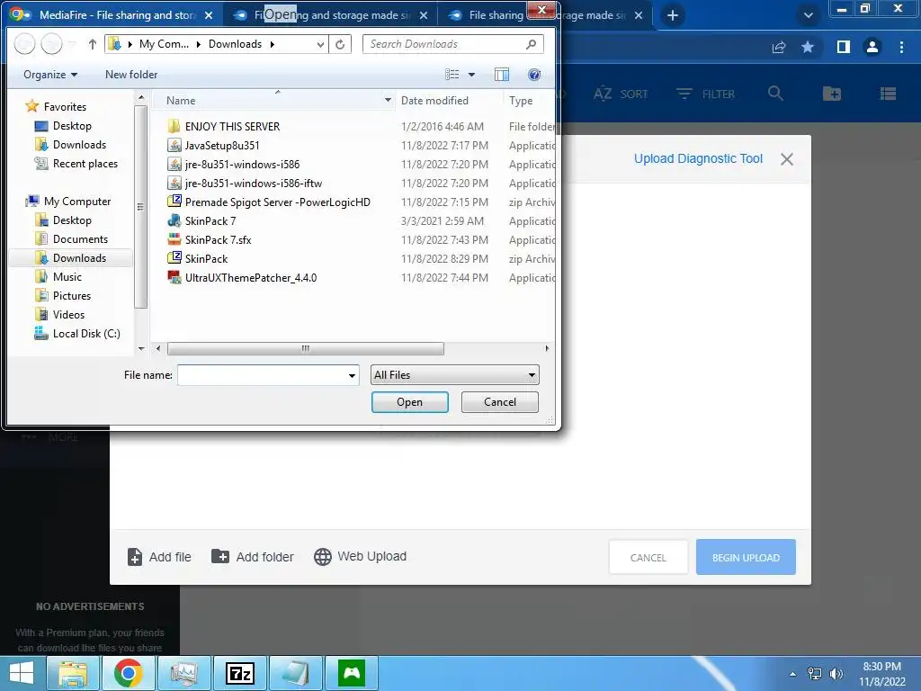The width and height of the screenshot is (921, 691).
Task: Open the Chrome profile icon
Action: (x=872, y=47)
